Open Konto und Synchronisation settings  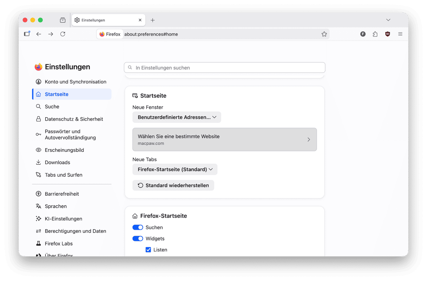click(x=72, y=82)
